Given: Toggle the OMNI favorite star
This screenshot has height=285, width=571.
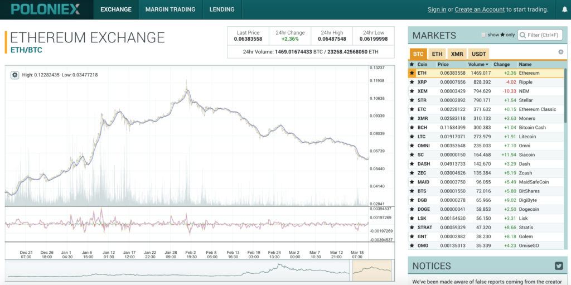Looking at the screenshot, I should pos(412,146).
